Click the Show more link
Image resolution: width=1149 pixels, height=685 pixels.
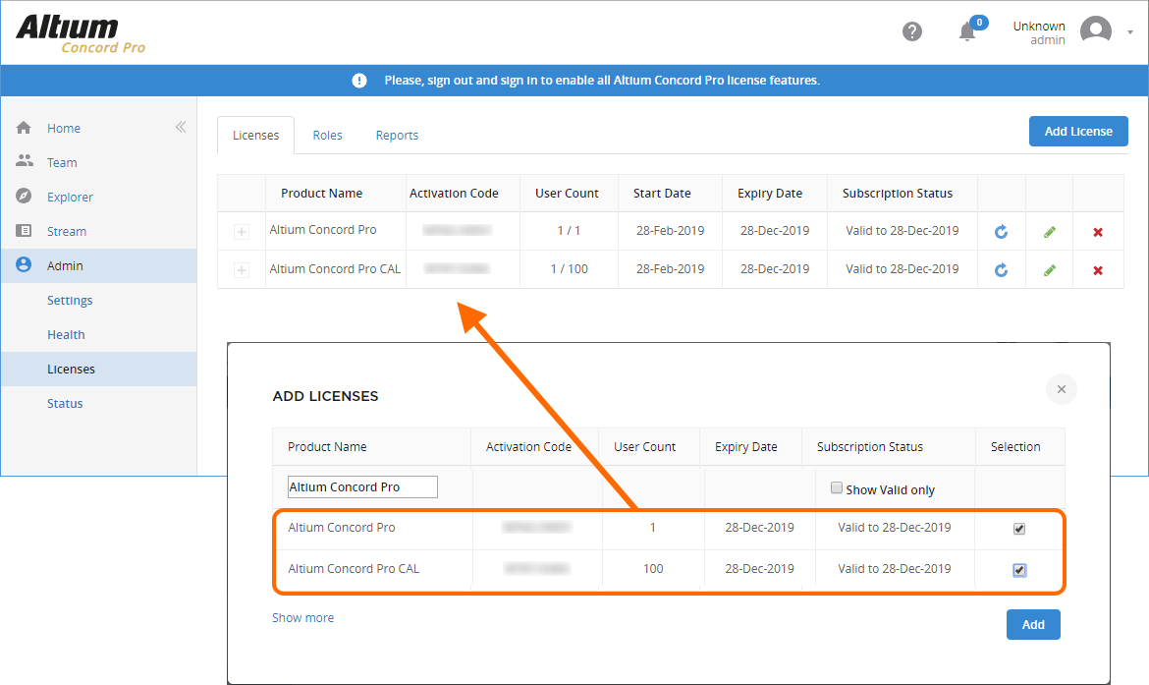coord(302,618)
